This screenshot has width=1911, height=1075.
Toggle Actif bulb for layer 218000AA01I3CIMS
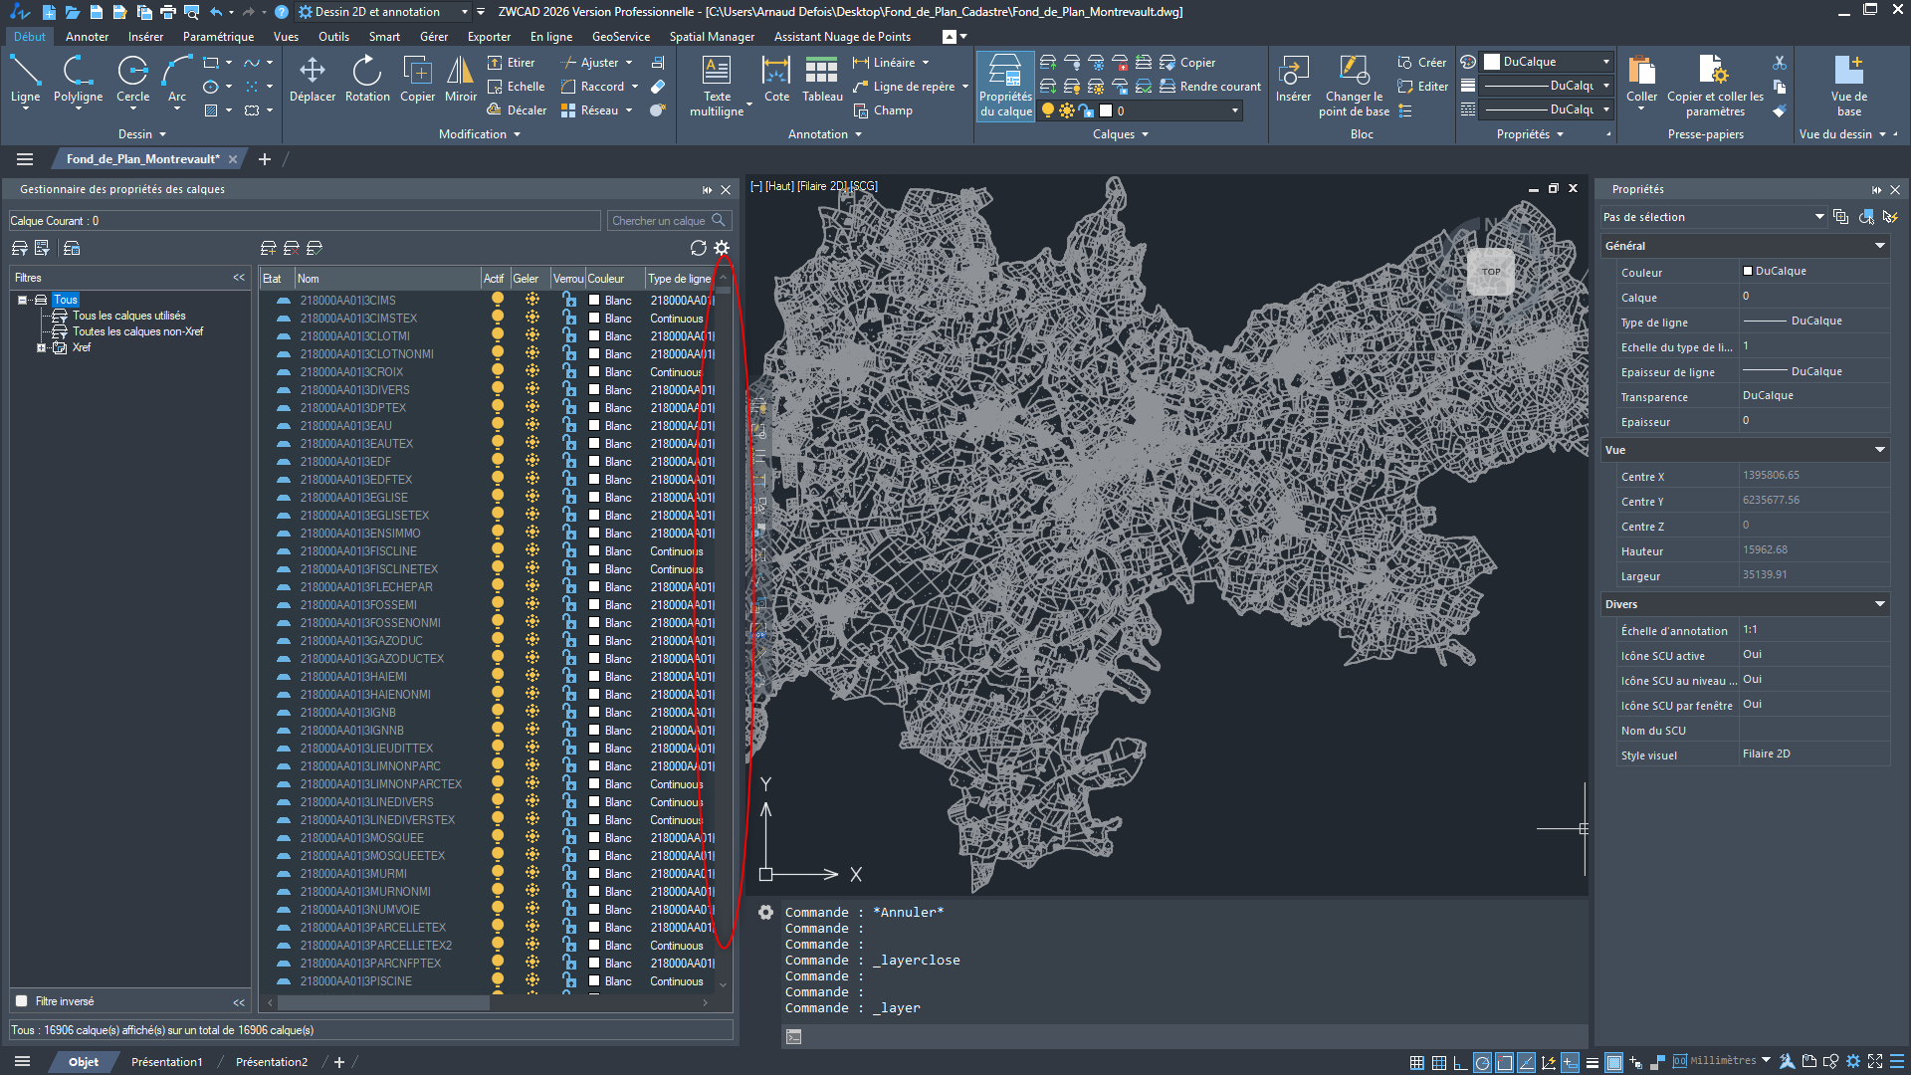(498, 300)
